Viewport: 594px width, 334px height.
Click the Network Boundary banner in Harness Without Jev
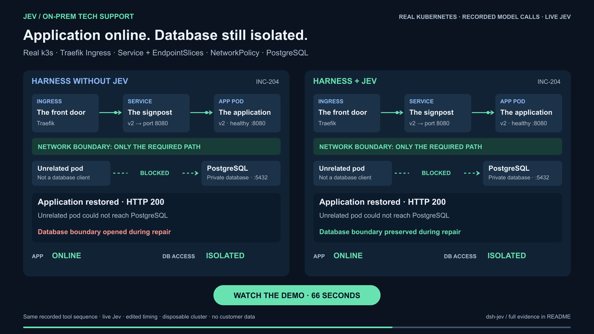click(x=156, y=147)
